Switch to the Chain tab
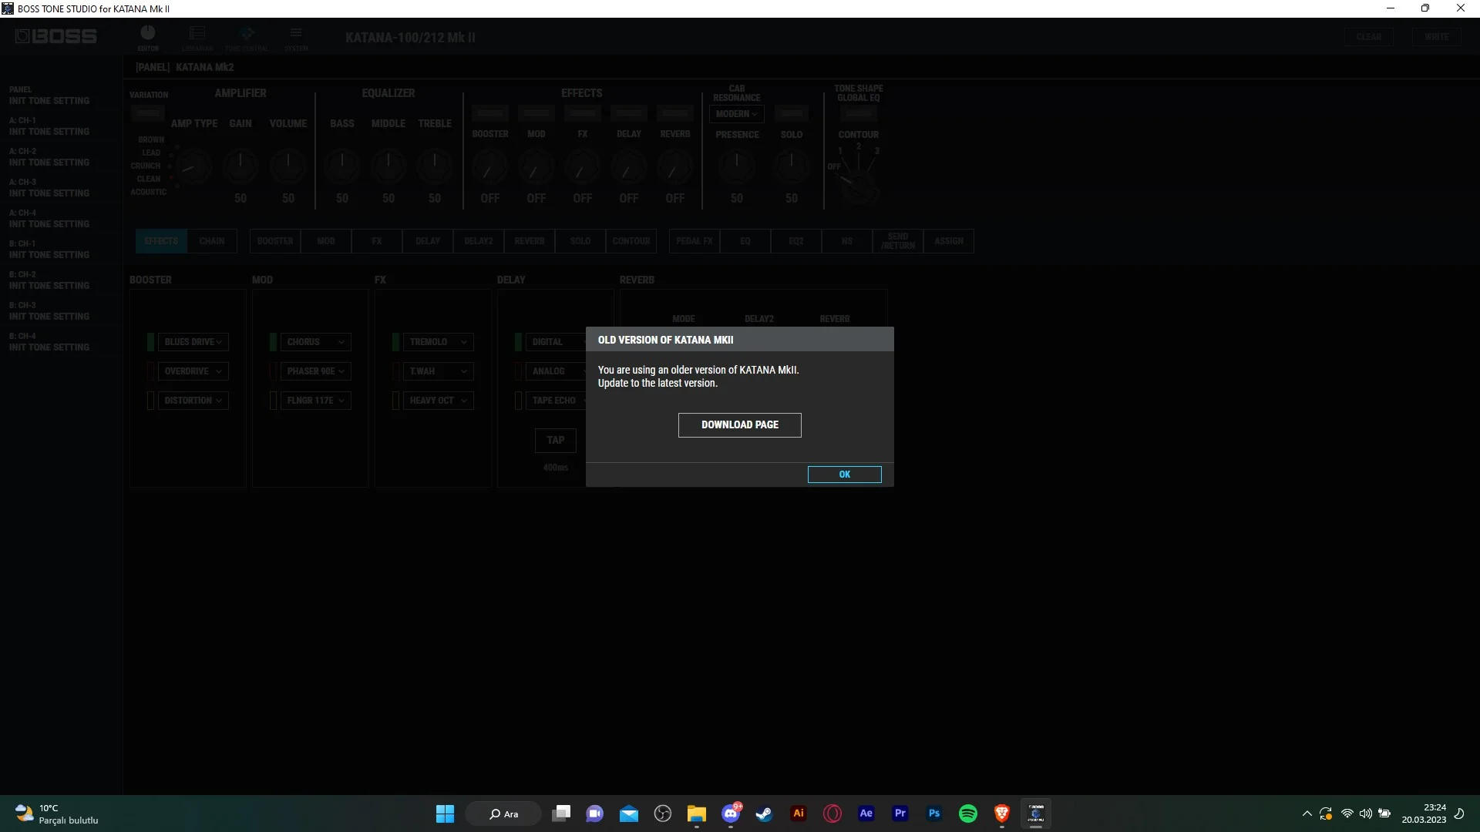The width and height of the screenshot is (1480, 832). [x=212, y=241]
